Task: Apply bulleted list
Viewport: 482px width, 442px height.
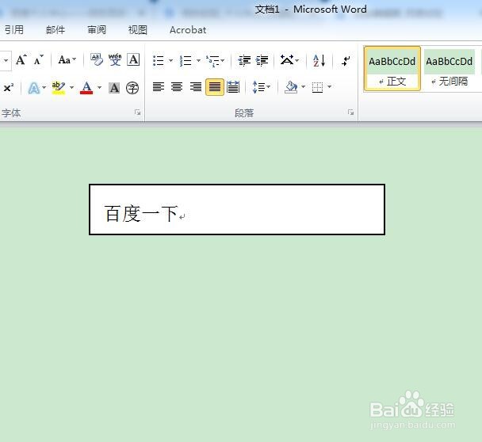Action: coord(159,60)
